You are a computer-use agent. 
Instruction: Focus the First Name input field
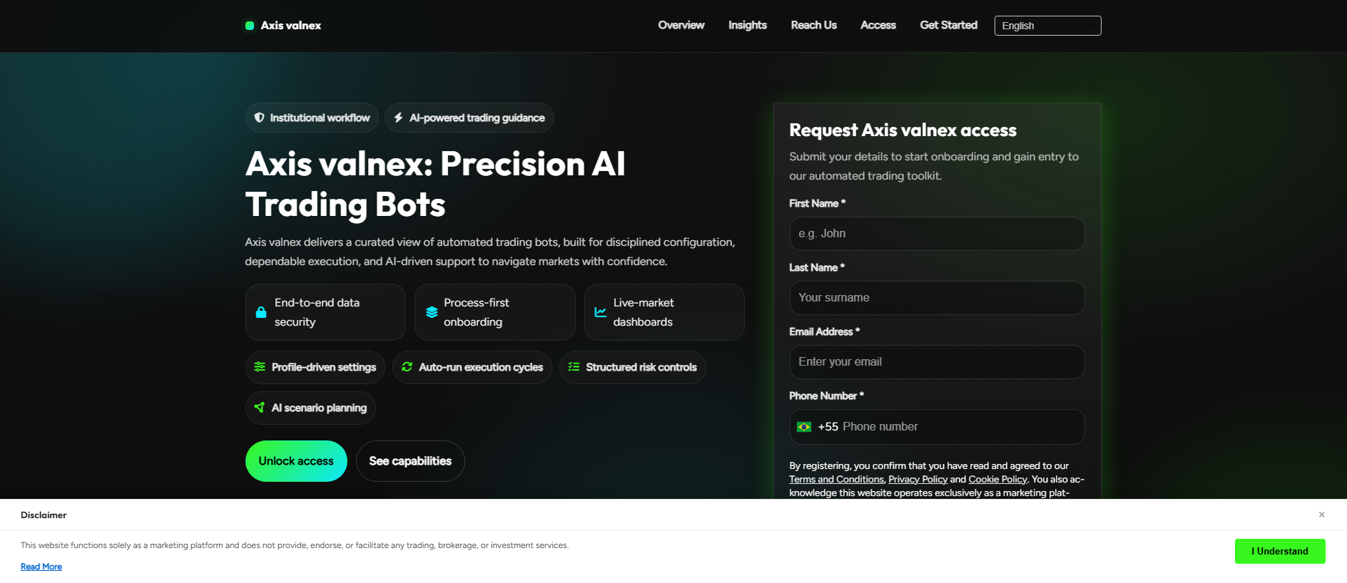click(x=937, y=234)
